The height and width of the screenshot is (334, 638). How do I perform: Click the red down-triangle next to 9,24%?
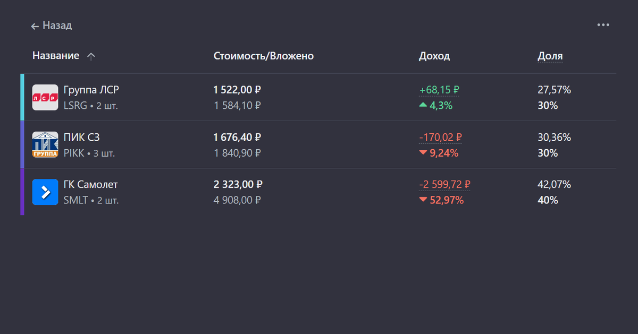pyautogui.click(x=423, y=153)
